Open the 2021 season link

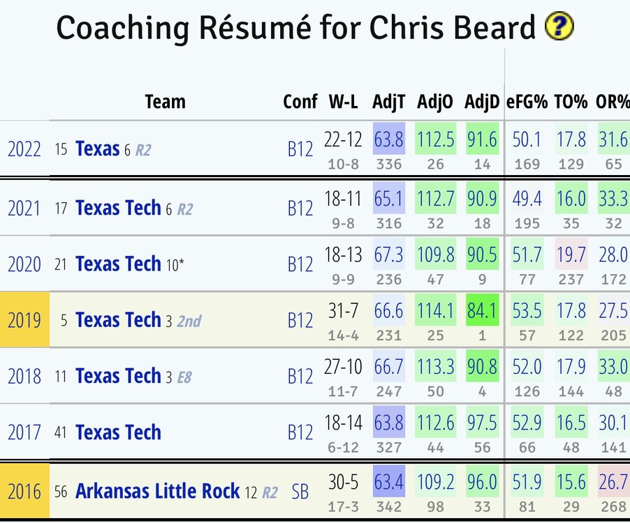click(x=24, y=208)
